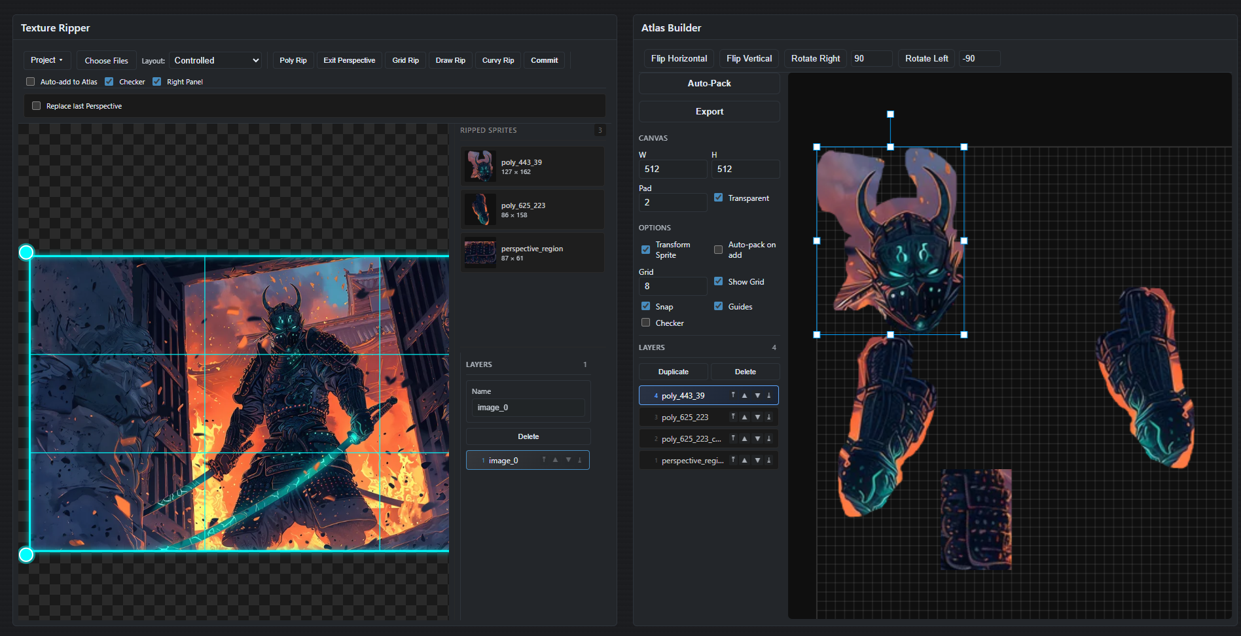Open the Layout Controlled dropdown
The height and width of the screenshot is (636, 1241).
click(215, 60)
